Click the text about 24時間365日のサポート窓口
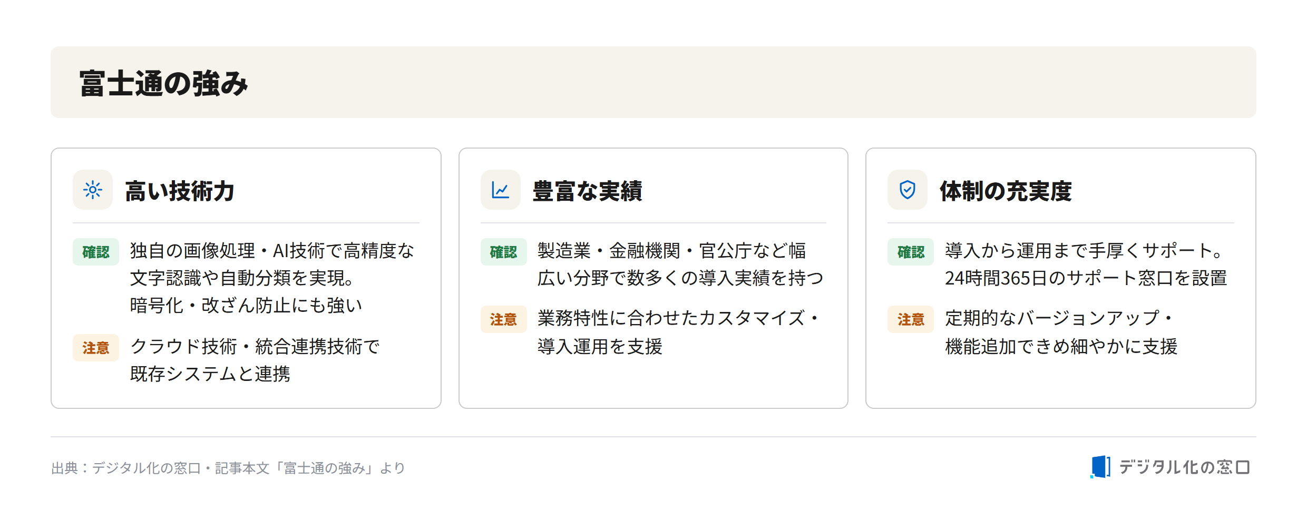This screenshot has height=529, width=1307. pyautogui.click(x=1086, y=278)
